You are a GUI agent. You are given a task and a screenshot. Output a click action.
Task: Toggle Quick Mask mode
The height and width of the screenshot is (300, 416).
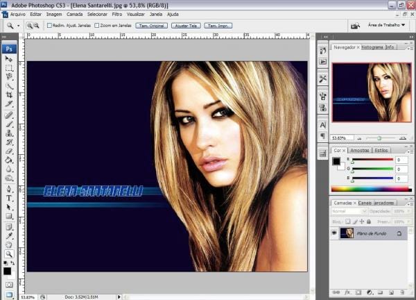(9, 285)
